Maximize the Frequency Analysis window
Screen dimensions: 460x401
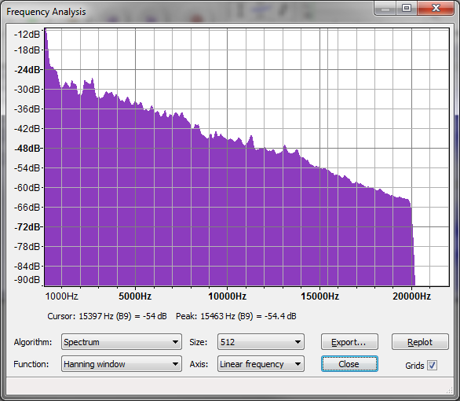pyautogui.click(x=407, y=9)
